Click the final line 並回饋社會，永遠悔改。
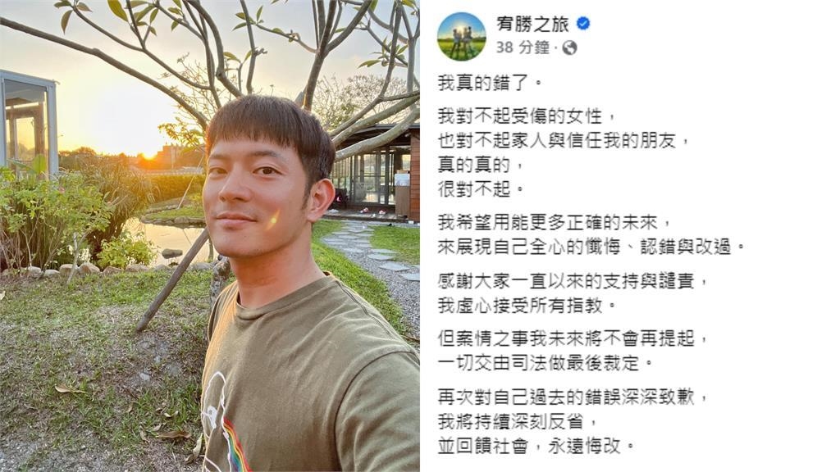This screenshot has width=840, height=472. [536, 447]
